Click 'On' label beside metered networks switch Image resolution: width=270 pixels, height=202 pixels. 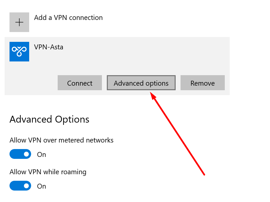[x=42, y=155]
